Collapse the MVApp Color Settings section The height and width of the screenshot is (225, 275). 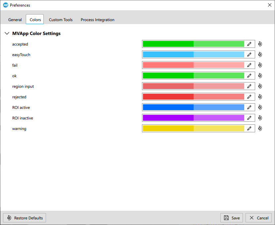coord(7,33)
